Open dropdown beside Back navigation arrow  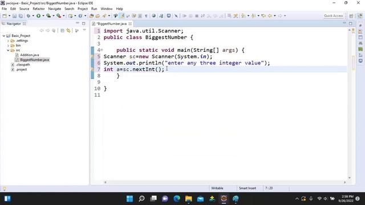275,16
